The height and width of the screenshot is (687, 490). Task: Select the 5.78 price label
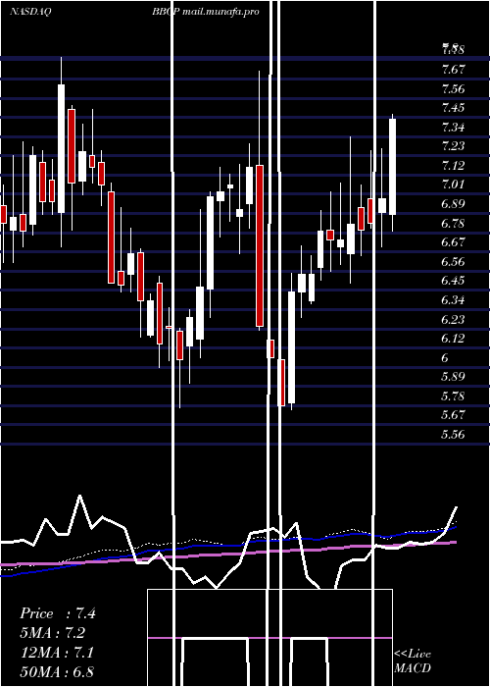coord(453,396)
